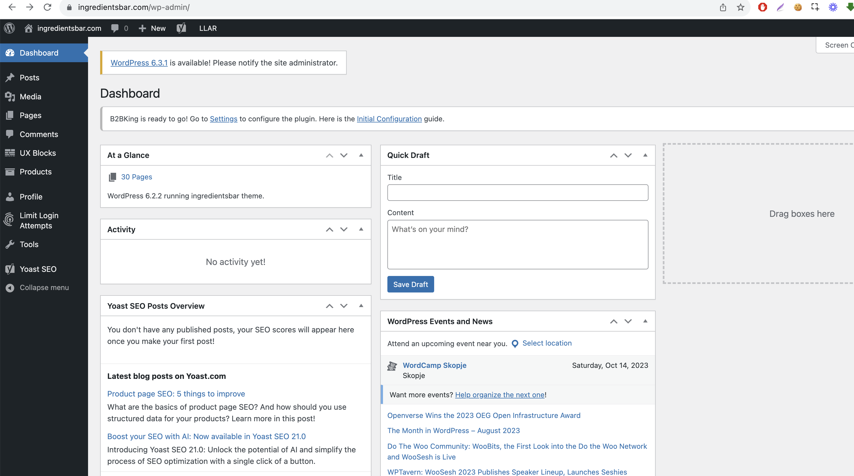This screenshot has height=476, width=854.
Task: Open WordCamp Skopje event link
Action: click(434, 365)
